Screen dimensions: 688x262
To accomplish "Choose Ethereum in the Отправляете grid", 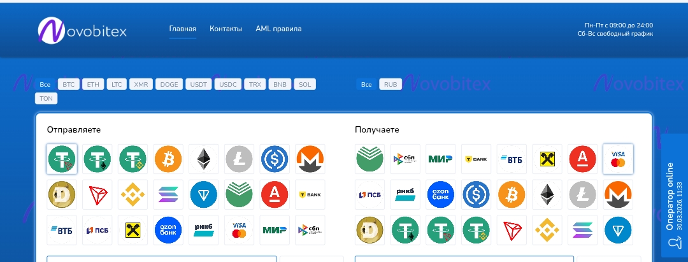I will pos(204,159).
